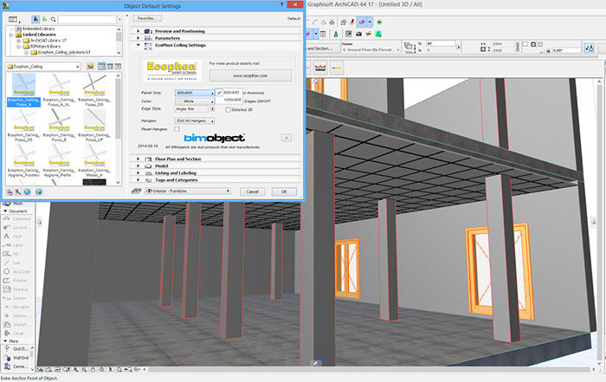The width and height of the screenshot is (606, 382).
Task: Open Ecophon_Ceiling folder dropdown
Action: [x=43, y=67]
